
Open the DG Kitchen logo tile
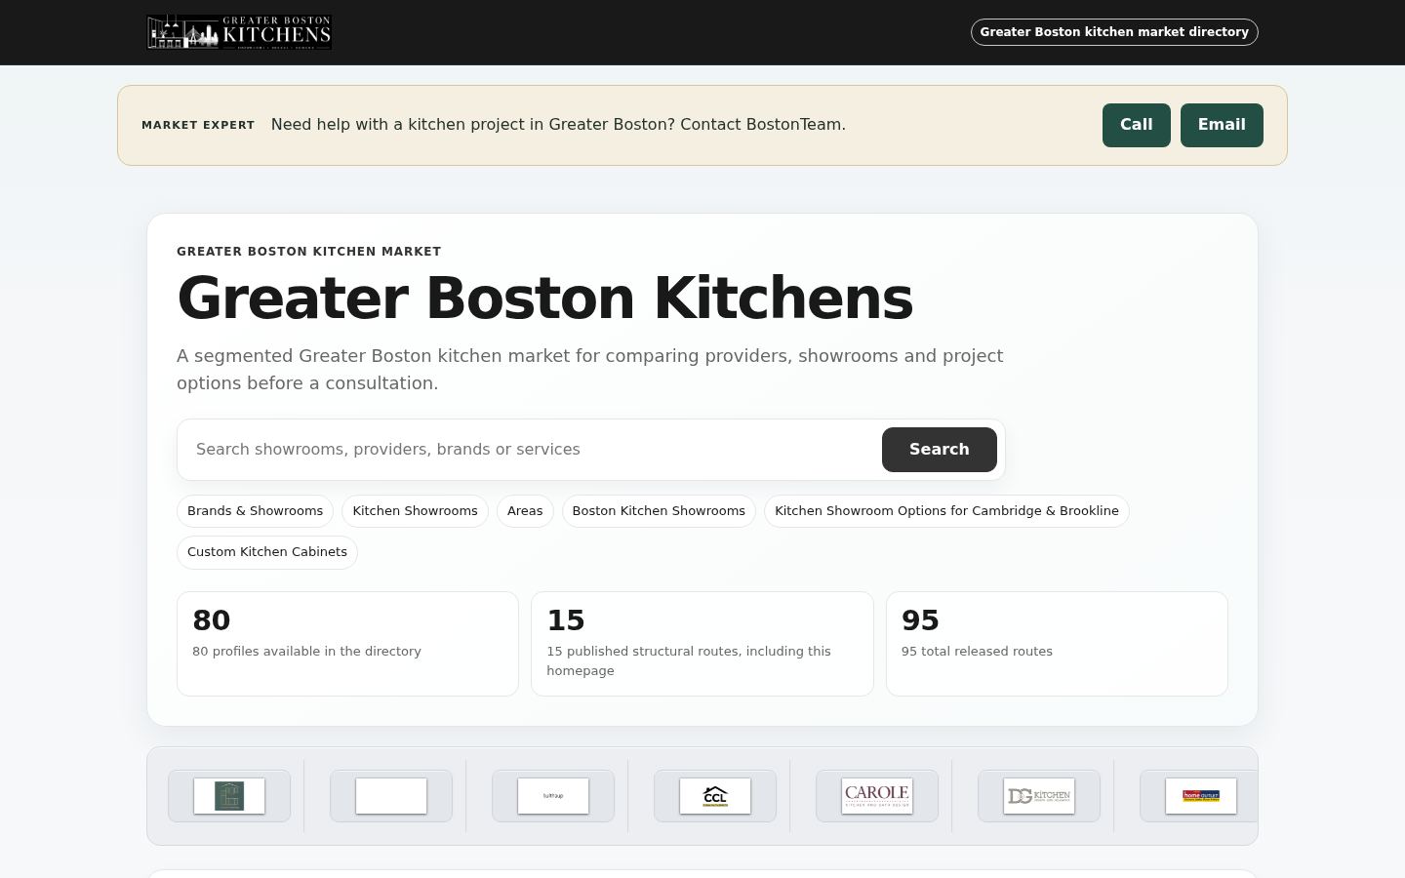tap(1039, 796)
